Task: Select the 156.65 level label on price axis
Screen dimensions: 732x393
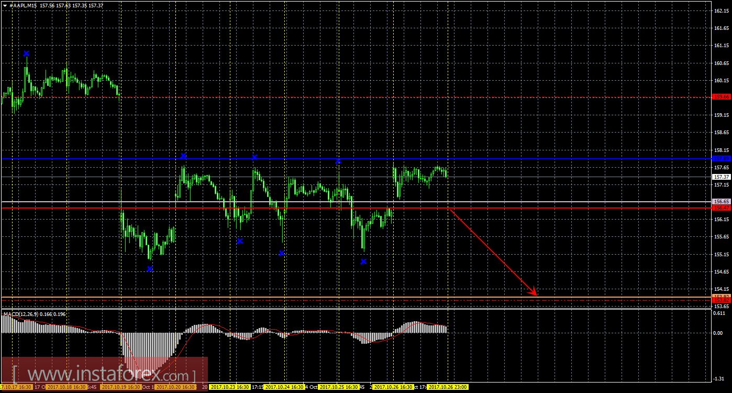Action: (722, 201)
